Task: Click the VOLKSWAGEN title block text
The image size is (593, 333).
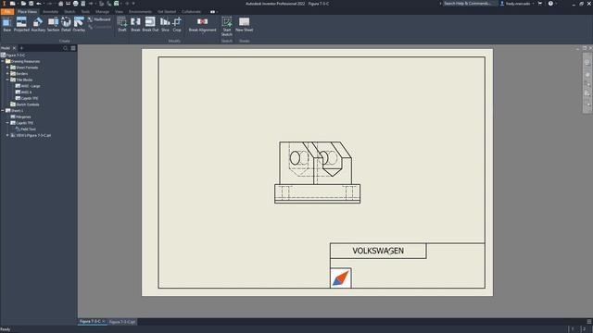Action: [378, 251]
